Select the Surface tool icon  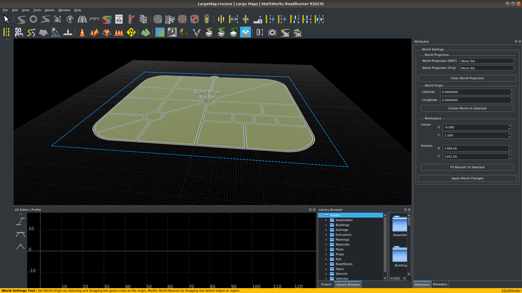tap(160, 33)
